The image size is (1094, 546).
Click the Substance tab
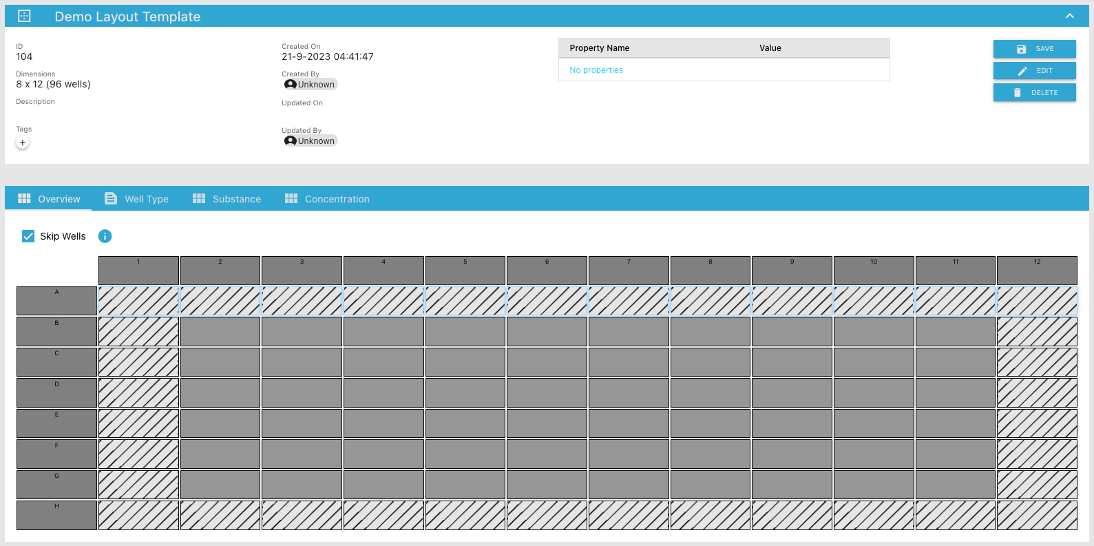pyautogui.click(x=227, y=199)
